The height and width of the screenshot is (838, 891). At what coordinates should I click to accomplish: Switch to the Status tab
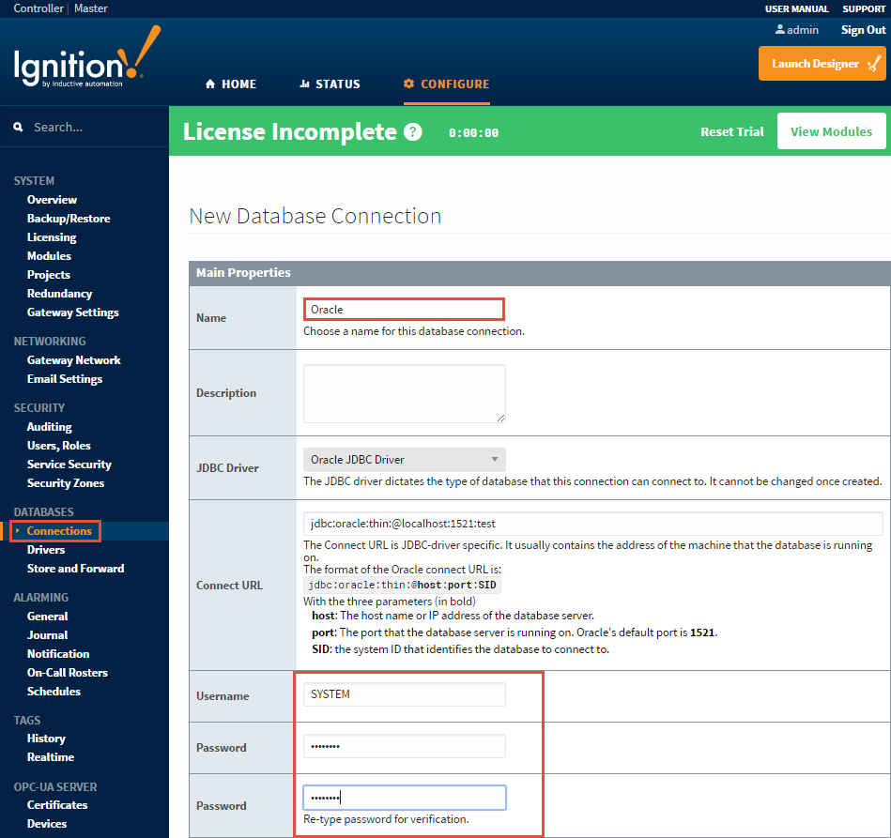point(330,84)
